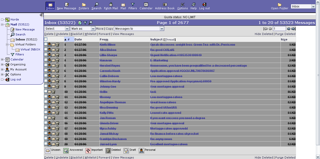Open the 'Select:' dropdown

pyautogui.click(x=57, y=29)
